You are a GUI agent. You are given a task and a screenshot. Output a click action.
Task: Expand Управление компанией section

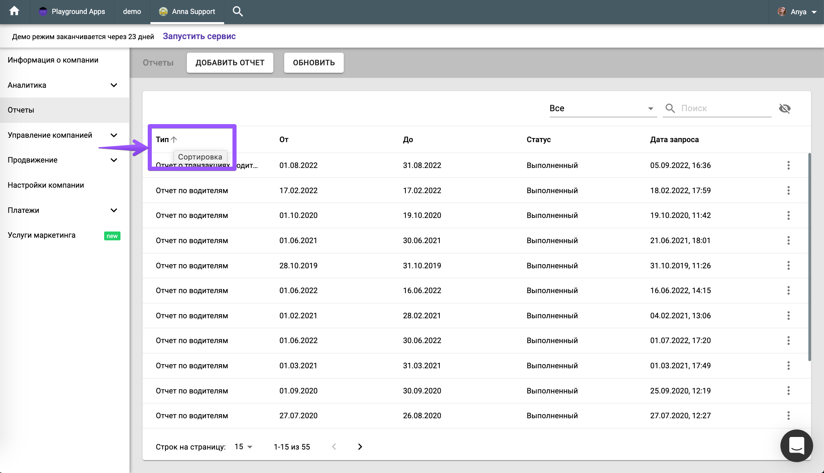pyautogui.click(x=114, y=135)
